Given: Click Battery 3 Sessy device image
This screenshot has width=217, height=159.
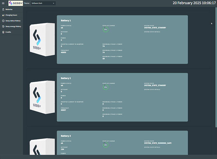Looking at the screenshot, I should [x=42, y=146].
